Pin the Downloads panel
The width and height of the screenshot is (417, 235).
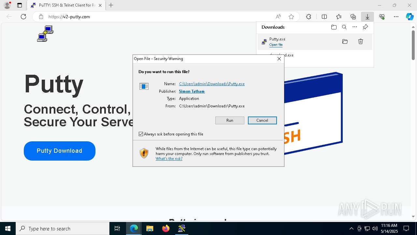[x=366, y=27]
